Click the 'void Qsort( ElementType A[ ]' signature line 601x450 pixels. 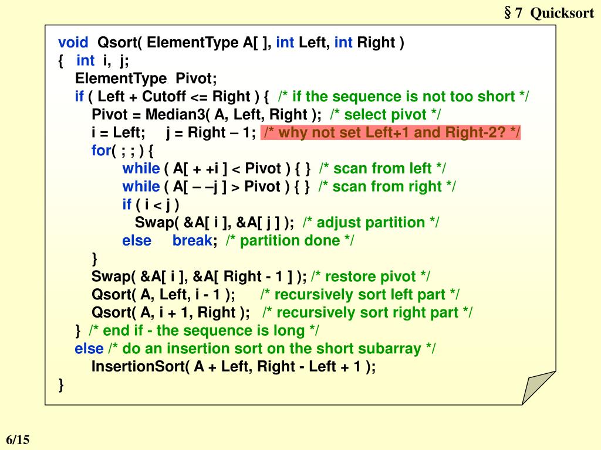[x=231, y=42]
